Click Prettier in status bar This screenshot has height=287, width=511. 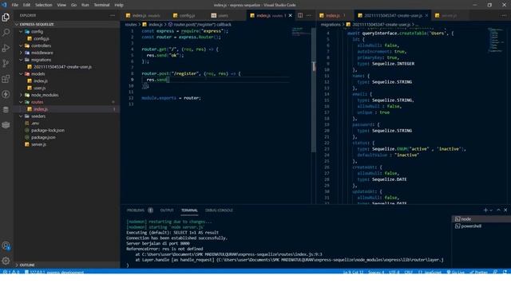tap(479, 272)
